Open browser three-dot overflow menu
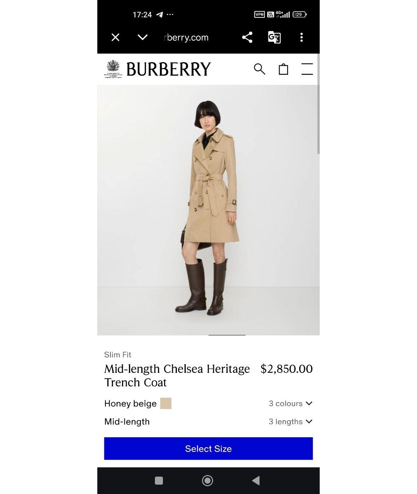The height and width of the screenshot is (494, 417). (302, 37)
